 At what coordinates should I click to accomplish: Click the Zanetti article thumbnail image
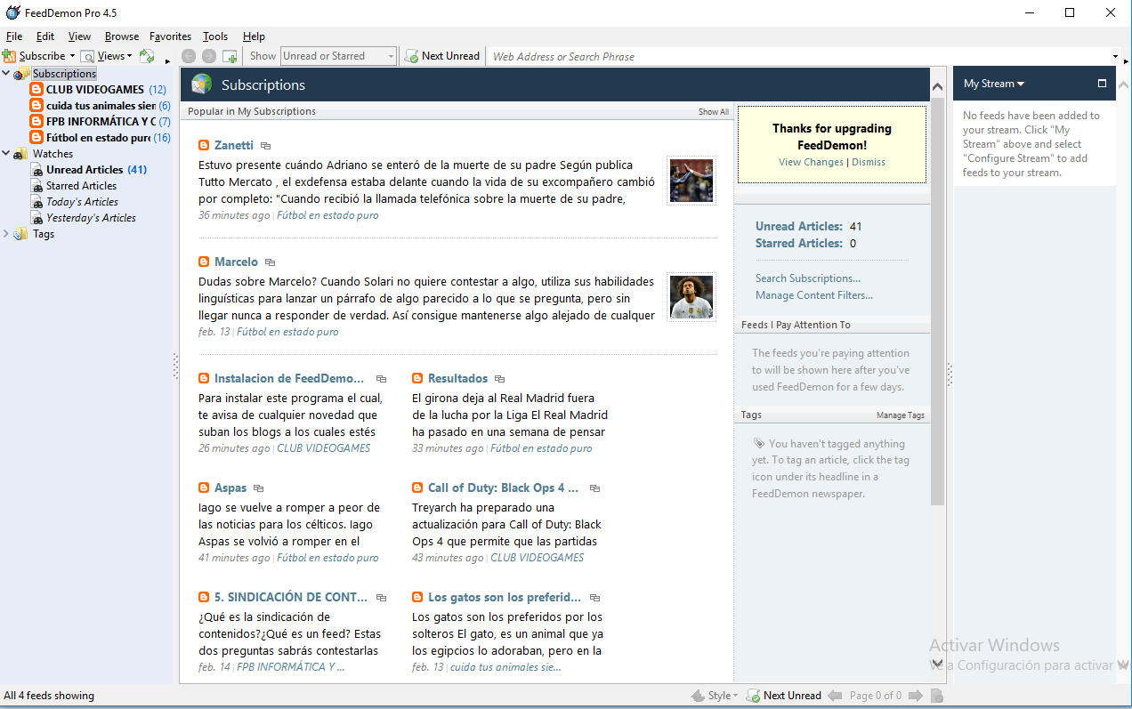[691, 181]
